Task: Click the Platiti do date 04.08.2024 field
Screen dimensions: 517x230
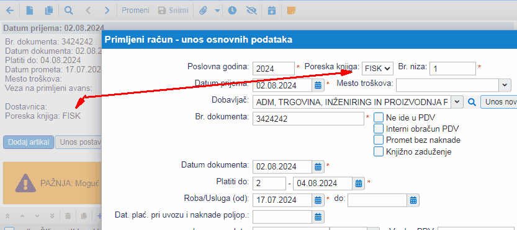Action: pyautogui.click(x=323, y=184)
